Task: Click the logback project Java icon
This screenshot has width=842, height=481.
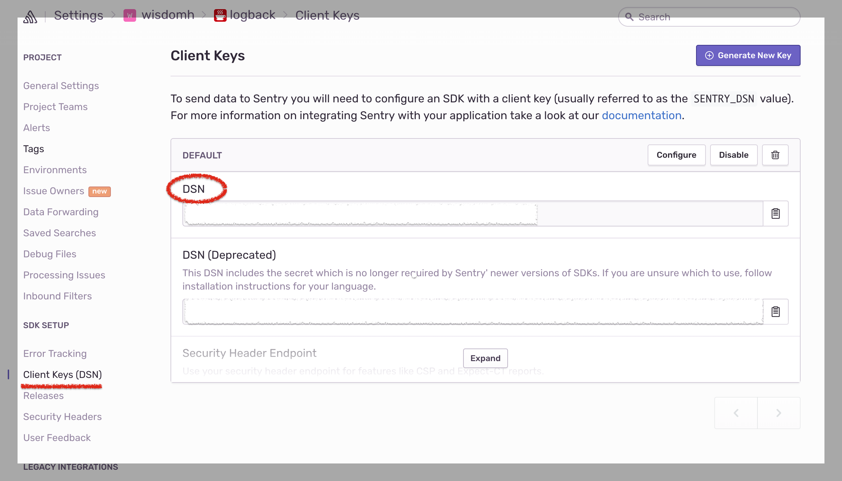Action: [x=220, y=15]
